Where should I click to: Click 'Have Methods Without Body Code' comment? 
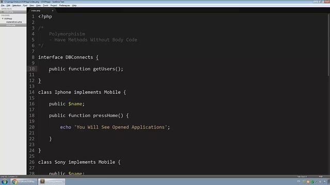96,40
